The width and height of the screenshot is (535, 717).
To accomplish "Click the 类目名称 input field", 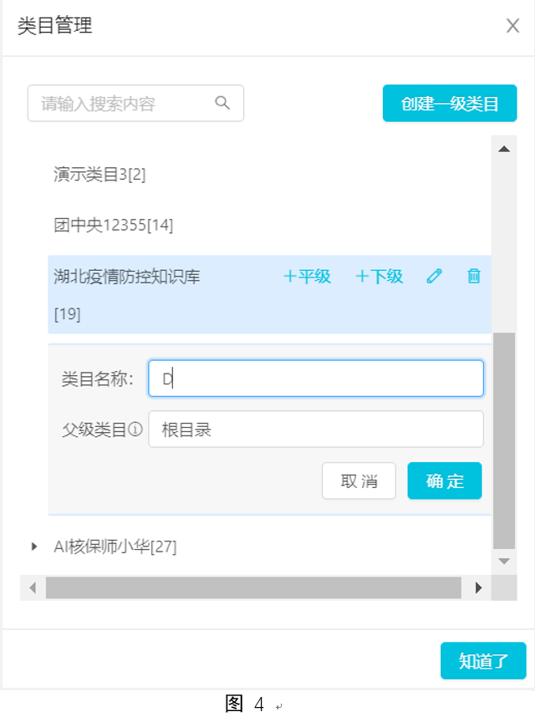I will [x=316, y=379].
